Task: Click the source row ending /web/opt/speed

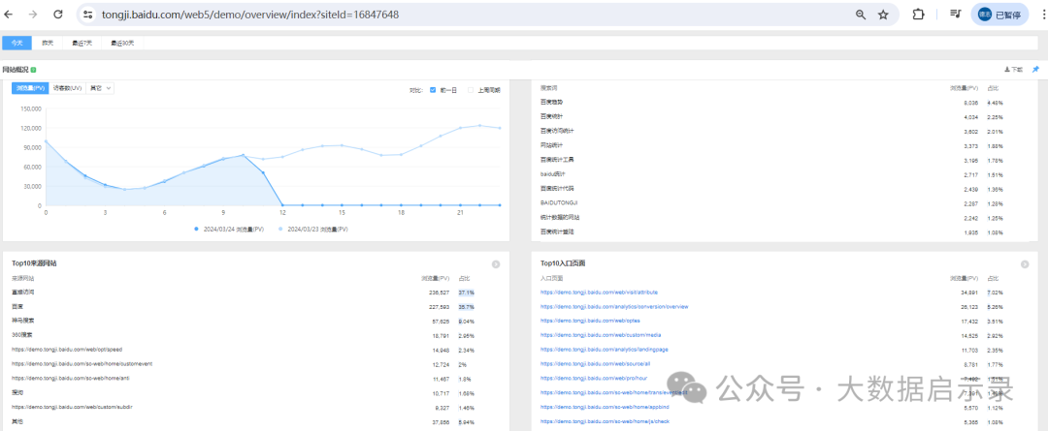Action: tap(67, 349)
